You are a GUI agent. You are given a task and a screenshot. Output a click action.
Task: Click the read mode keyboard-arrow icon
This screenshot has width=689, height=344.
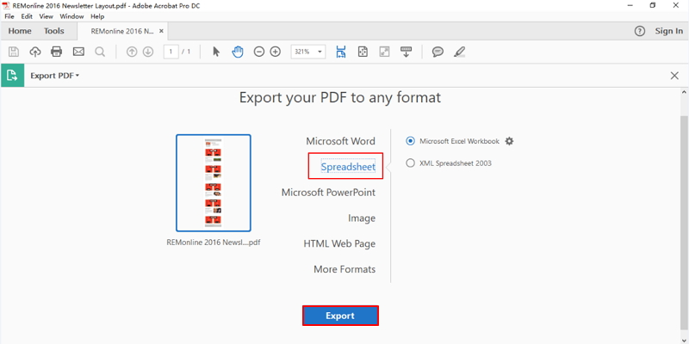(x=406, y=52)
